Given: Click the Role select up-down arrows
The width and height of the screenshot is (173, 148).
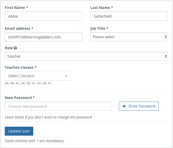Looking at the screenshot, I should point(166,56).
